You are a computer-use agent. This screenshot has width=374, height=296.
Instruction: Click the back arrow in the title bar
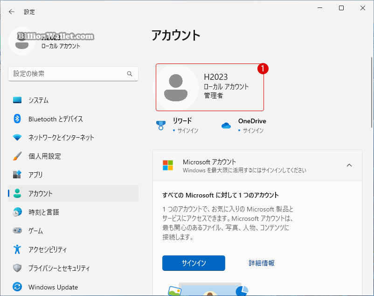click(12, 12)
